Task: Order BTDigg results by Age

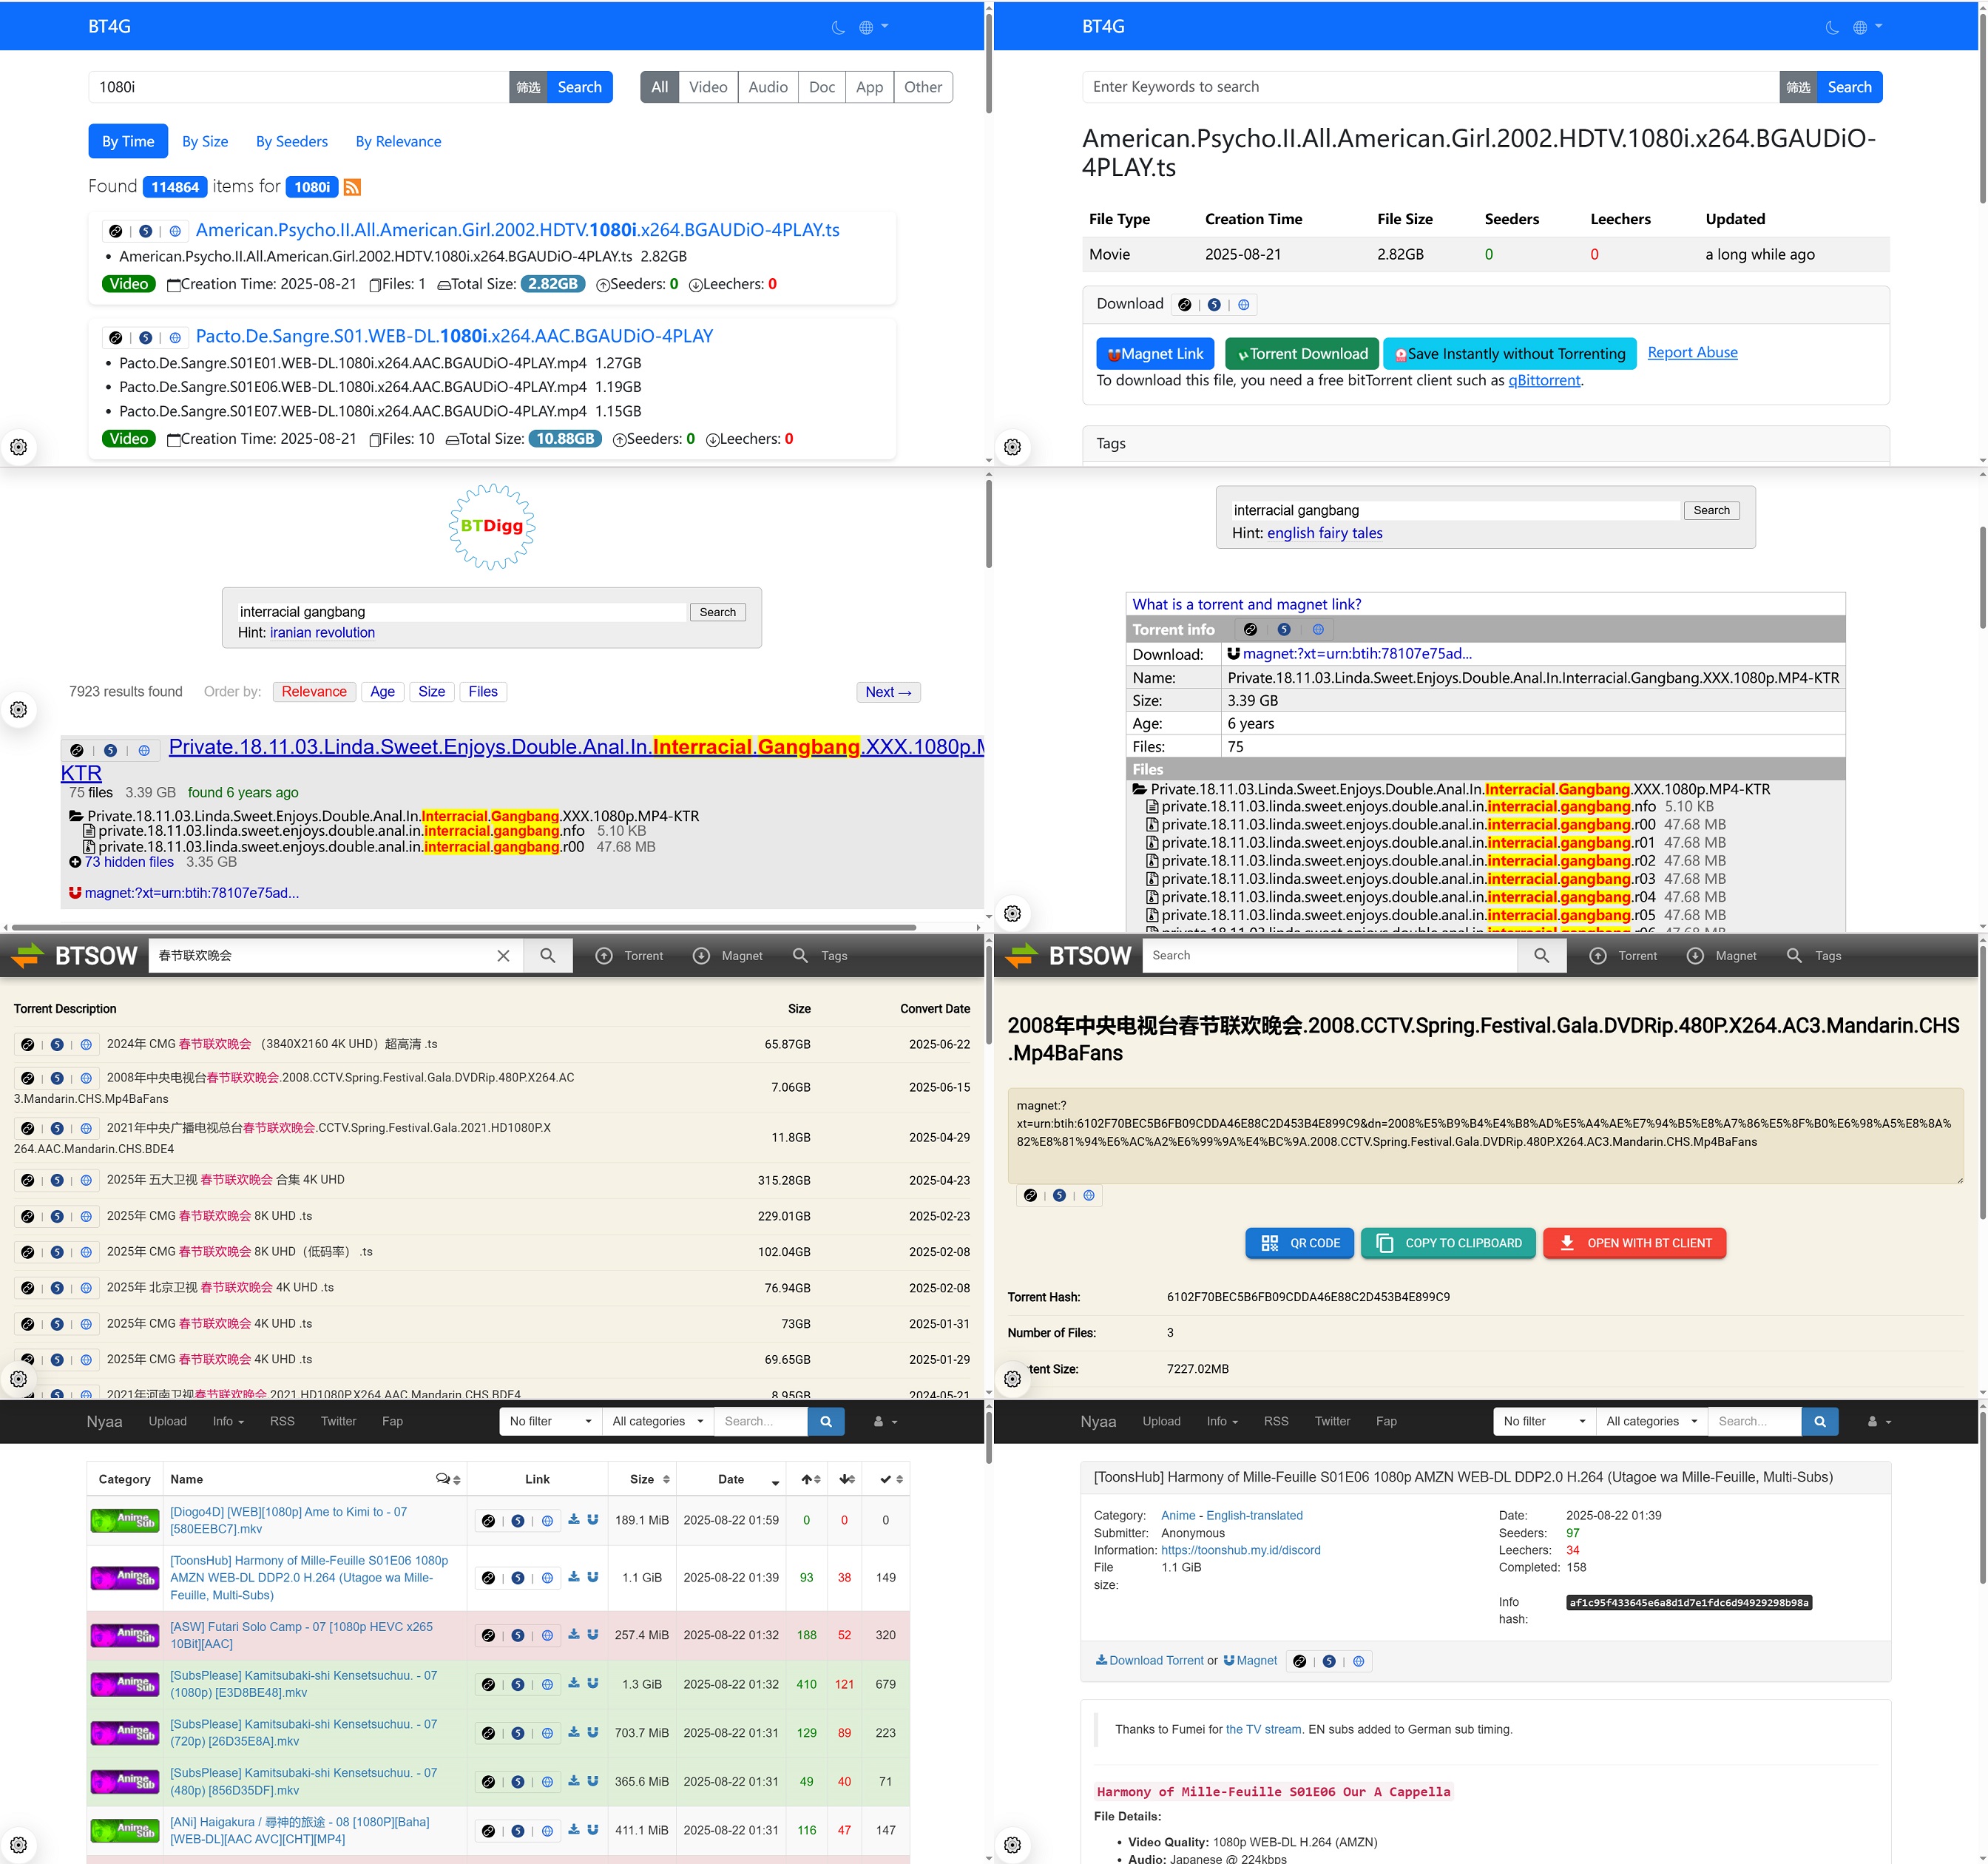Action: pos(382,692)
